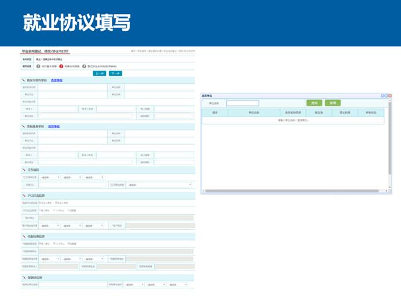Click 单位名称 search input field in dialog
Viewport: 401px width, 301px height.
pos(242,103)
